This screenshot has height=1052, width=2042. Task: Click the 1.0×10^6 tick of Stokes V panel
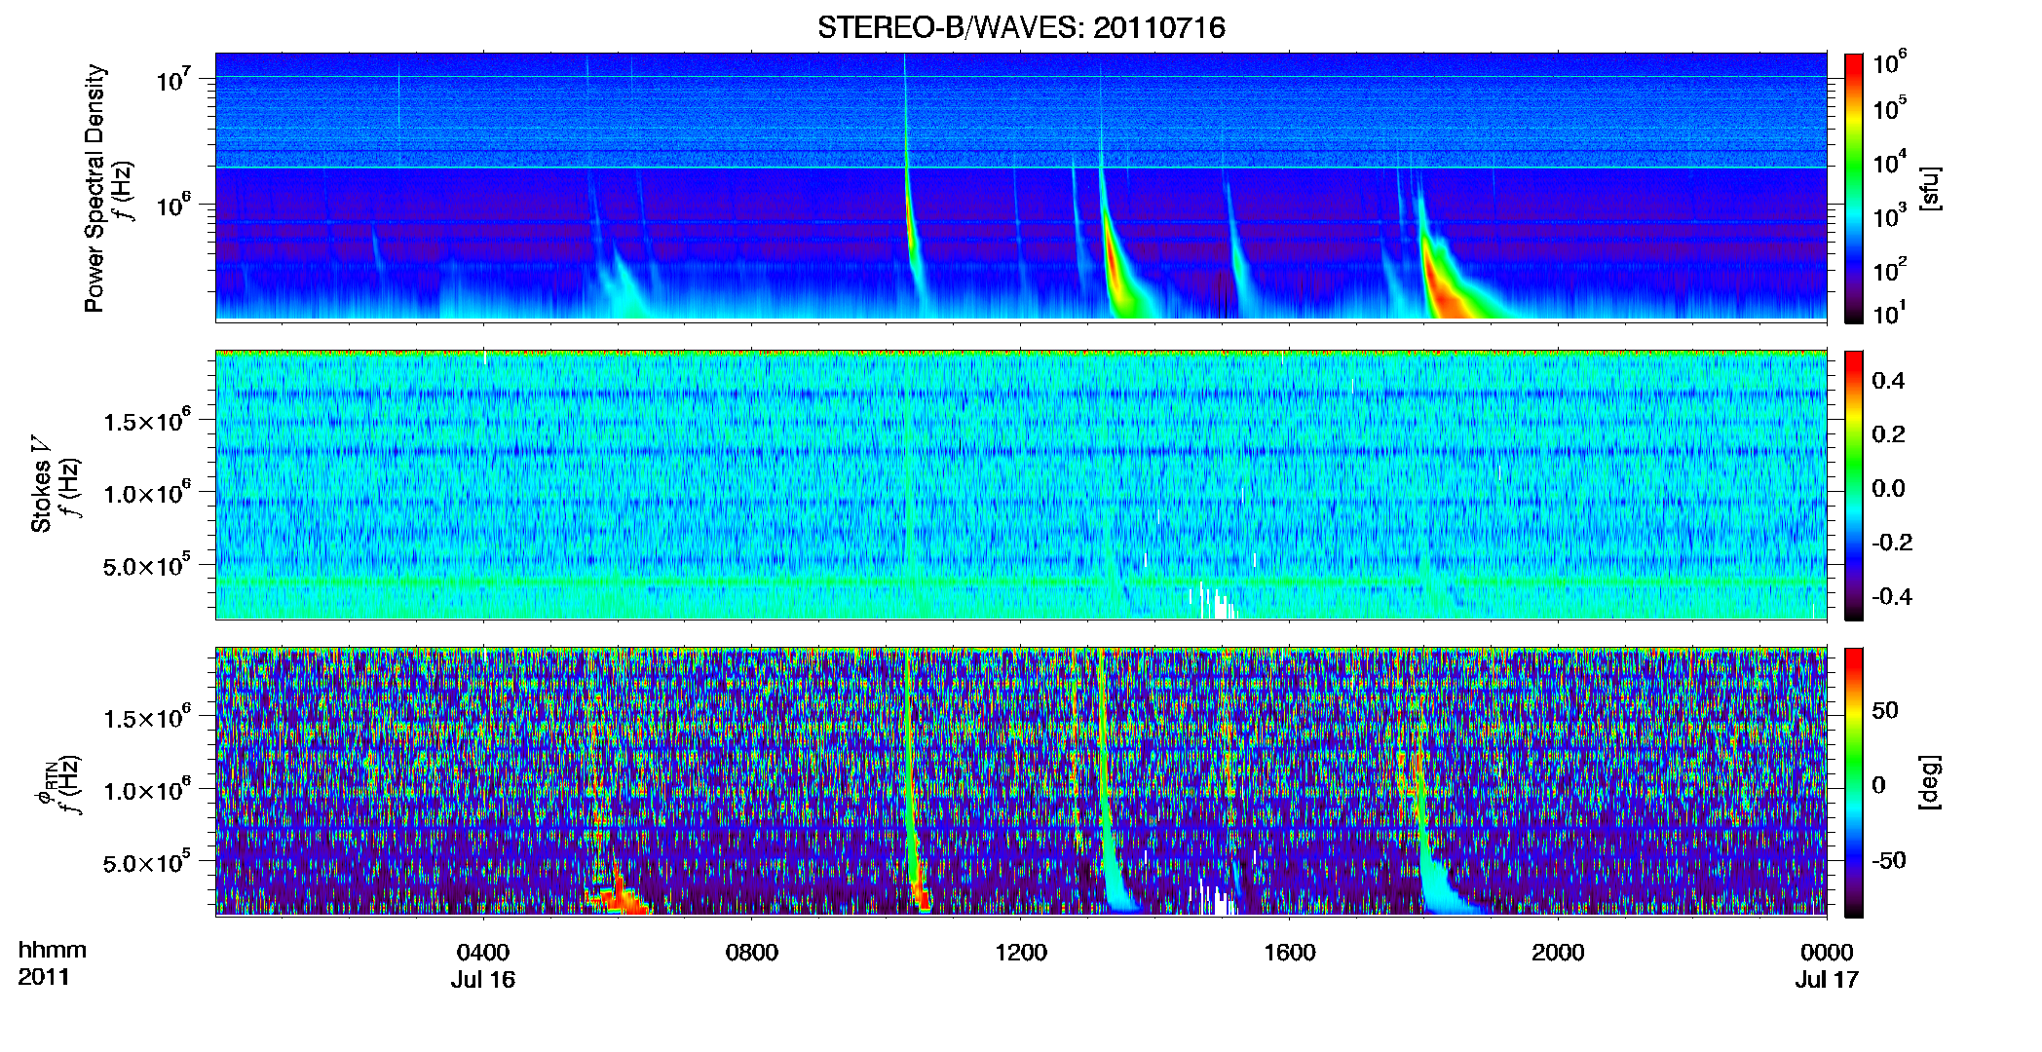(147, 492)
